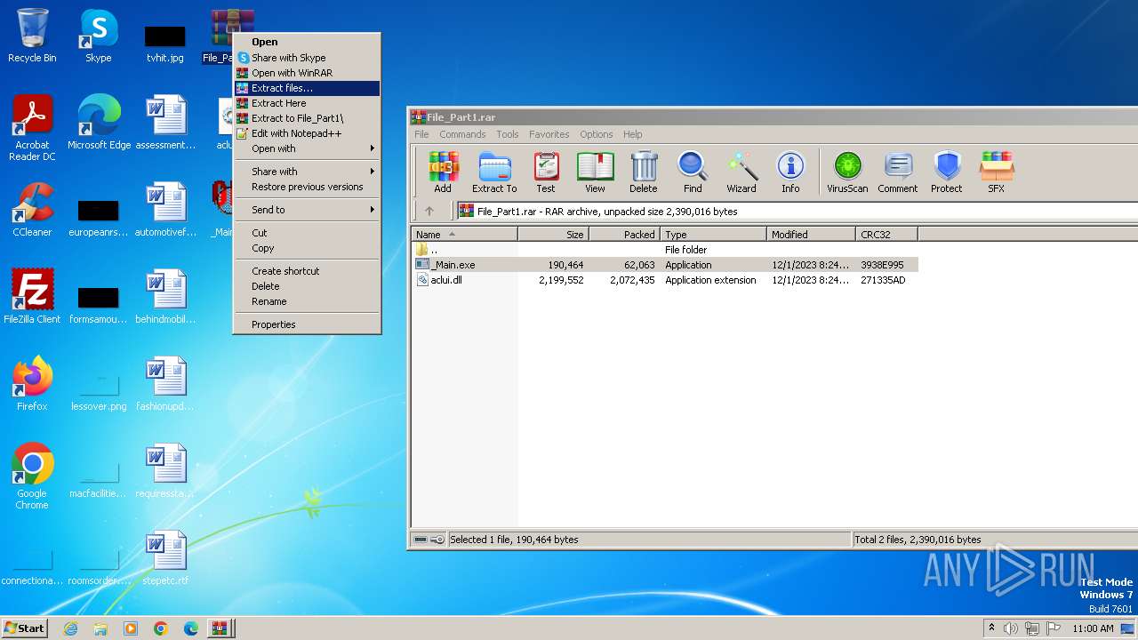
Task: Go up one folder level arrow
Action: click(429, 212)
